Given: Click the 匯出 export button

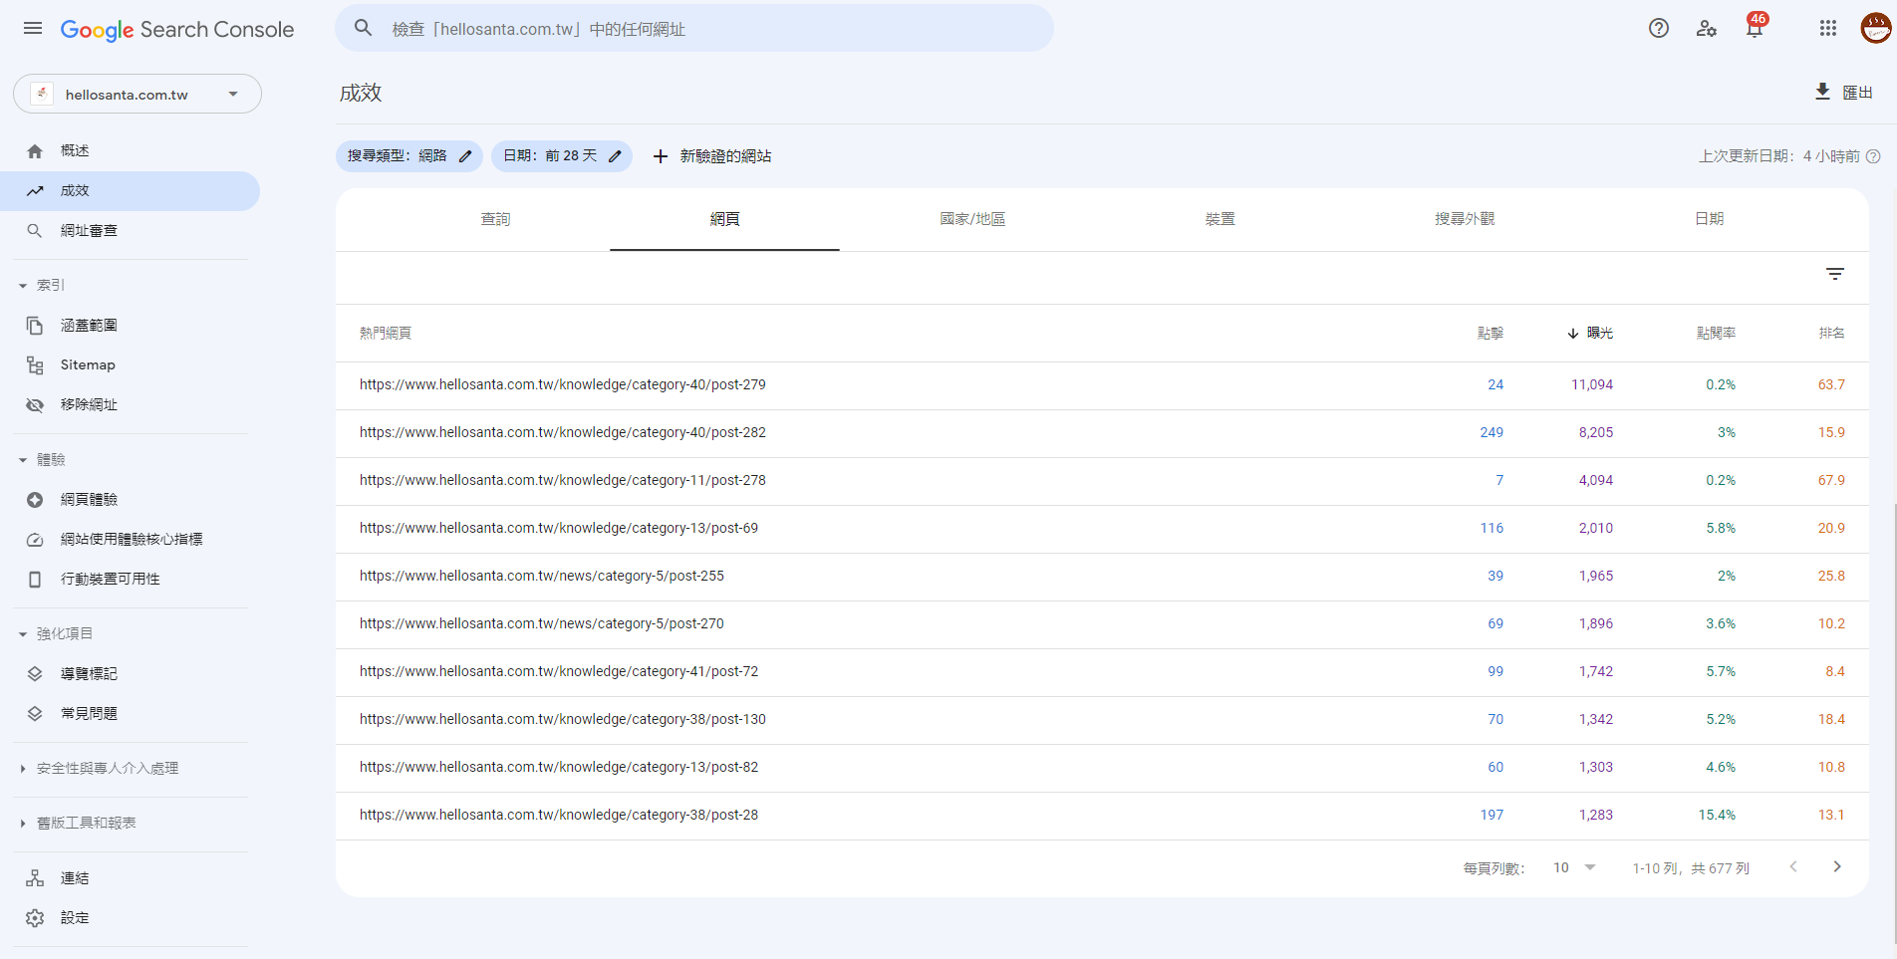Looking at the screenshot, I should [1844, 92].
